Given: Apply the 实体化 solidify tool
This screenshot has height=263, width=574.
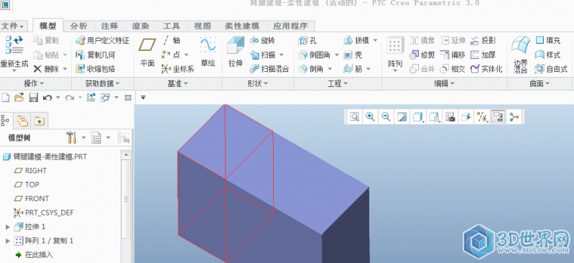Looking at the screenshot, I should 486,68.
